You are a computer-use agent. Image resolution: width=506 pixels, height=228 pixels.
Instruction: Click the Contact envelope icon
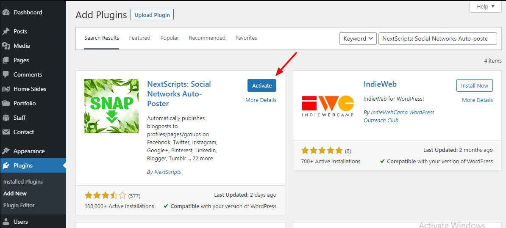coord(6,132)
